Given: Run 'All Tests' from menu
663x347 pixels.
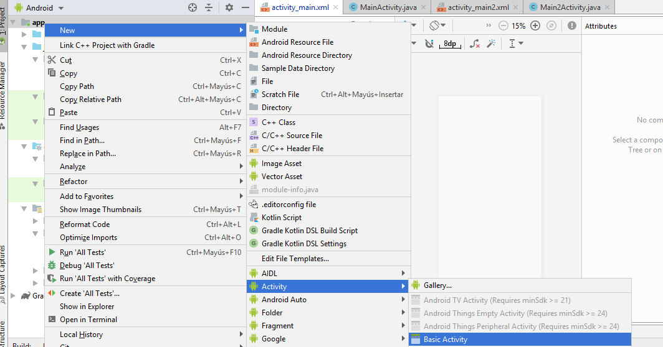Looking at the screenshot, I should tap(145, 252).
